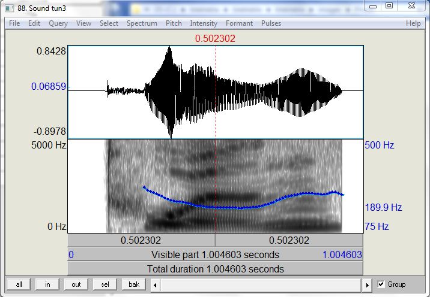430x297 pixels.
Task: Click the 0.8428 maximum amplitude label
Action: (x=51, y=51)
